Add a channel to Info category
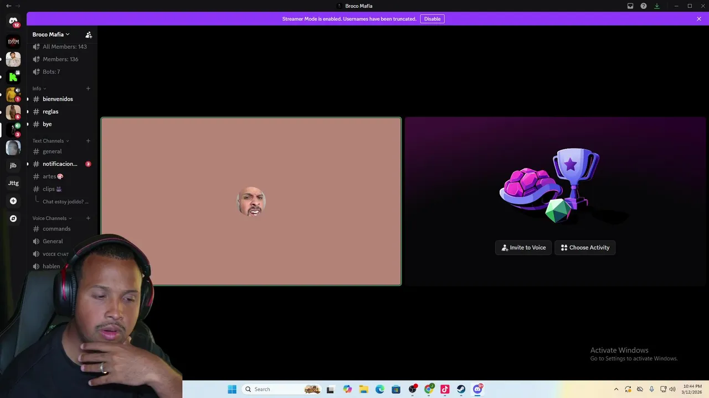 tap(88, 88)
